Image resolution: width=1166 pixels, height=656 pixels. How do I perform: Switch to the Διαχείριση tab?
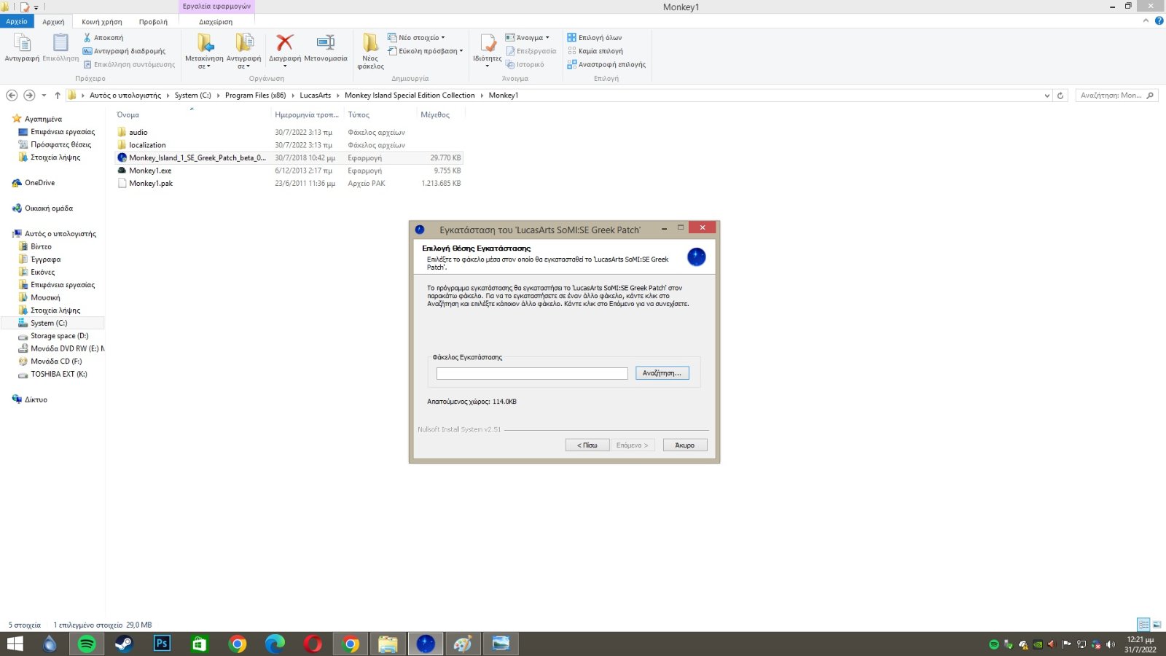(x=216, y=22)
